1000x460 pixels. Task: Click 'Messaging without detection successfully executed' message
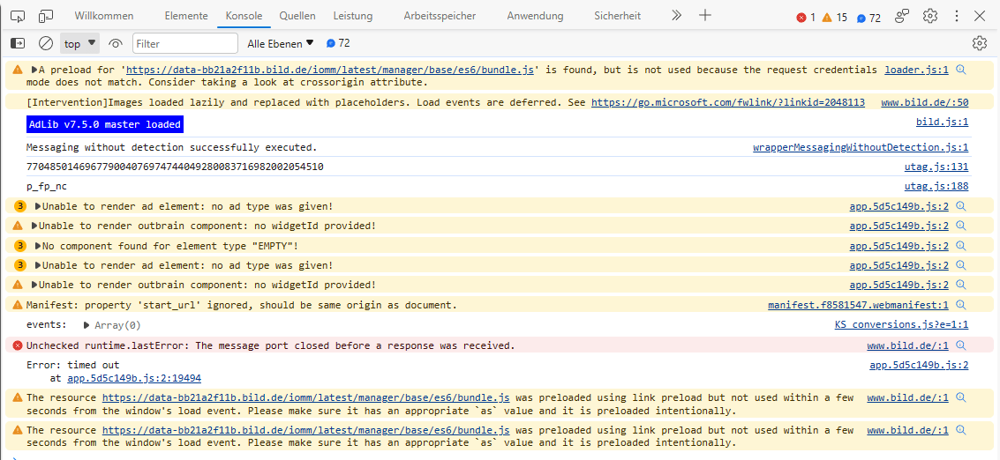(171, 147)
